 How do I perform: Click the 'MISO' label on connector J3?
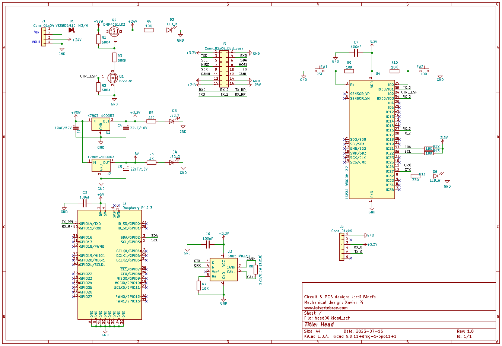[x=205, y=65]
